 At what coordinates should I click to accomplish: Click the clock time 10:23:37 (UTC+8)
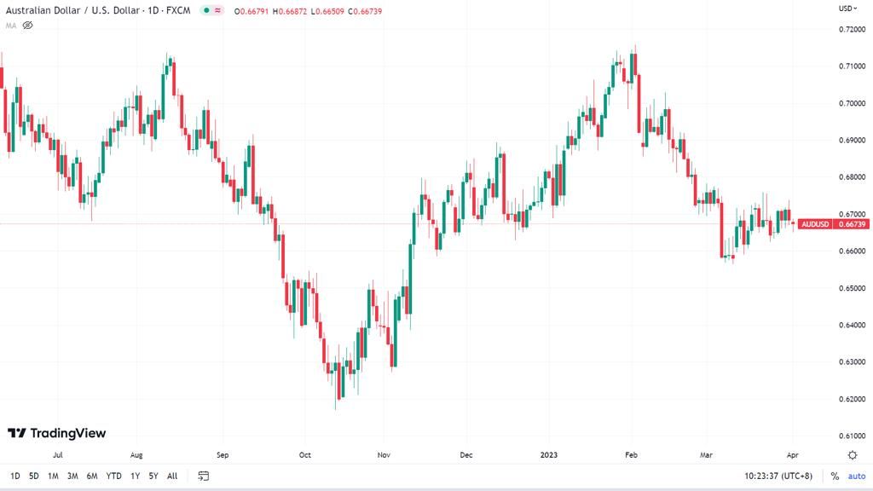[778, 476]
